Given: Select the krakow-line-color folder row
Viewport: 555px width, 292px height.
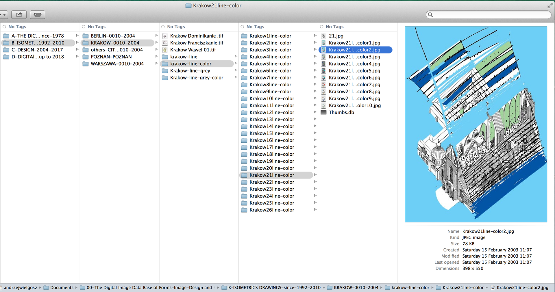Looking at the screenshot, I should coord(197,64).
